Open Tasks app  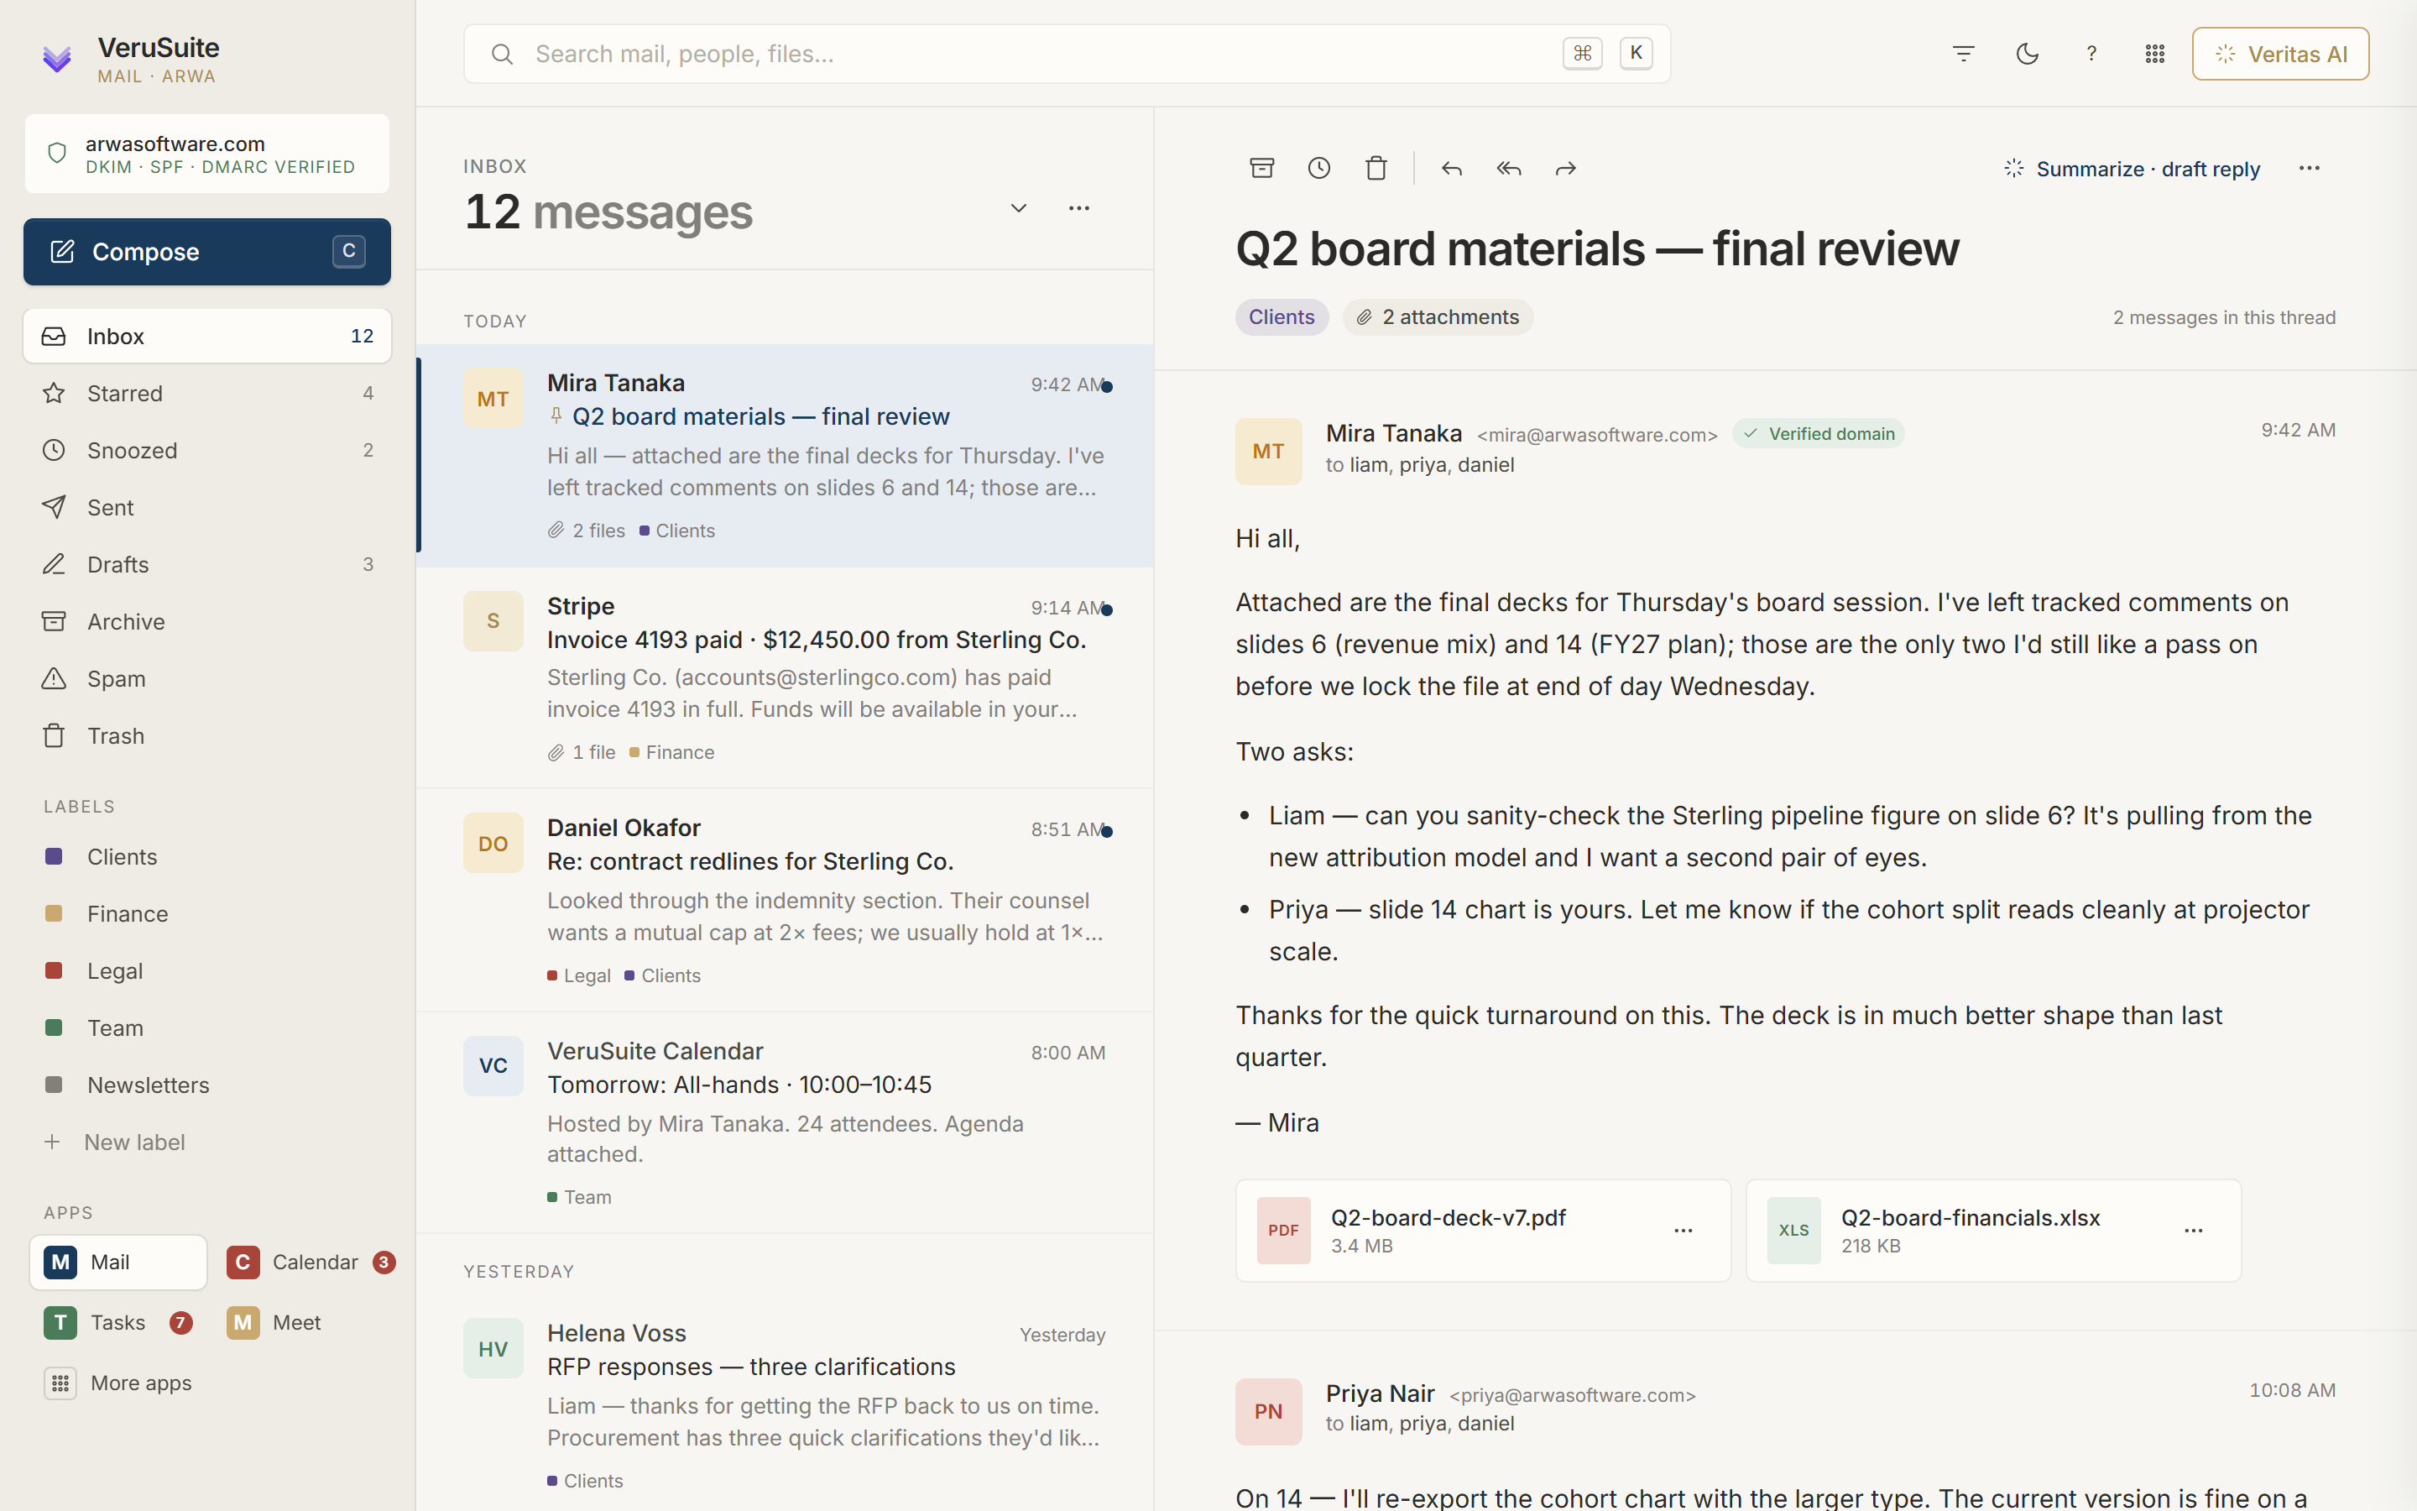(117, 1322)
